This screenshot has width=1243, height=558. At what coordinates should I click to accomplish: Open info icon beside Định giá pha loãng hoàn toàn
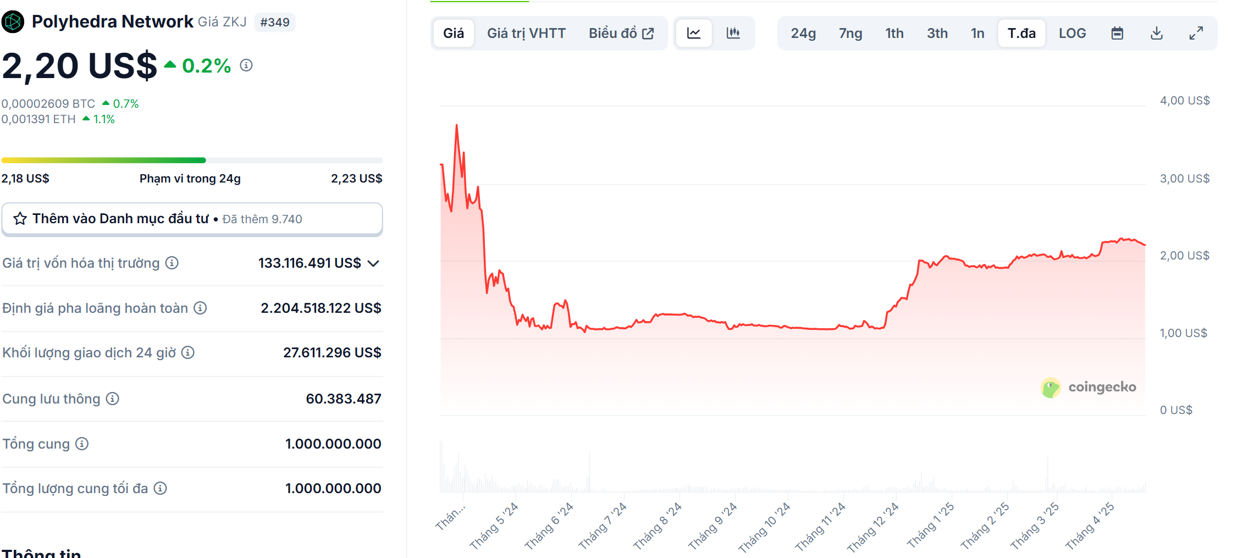point(201,308)
